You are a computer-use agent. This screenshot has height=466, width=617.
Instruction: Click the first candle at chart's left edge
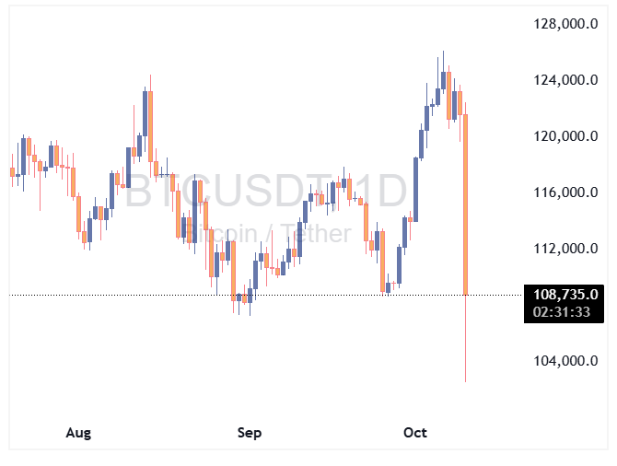[x=12, y=171]
